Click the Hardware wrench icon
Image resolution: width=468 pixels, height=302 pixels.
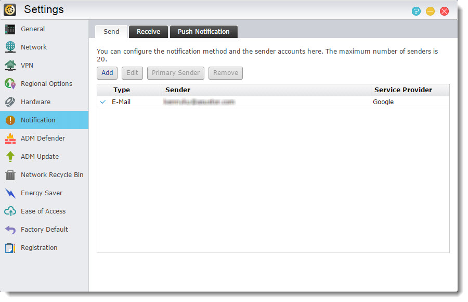pos(10,102)
